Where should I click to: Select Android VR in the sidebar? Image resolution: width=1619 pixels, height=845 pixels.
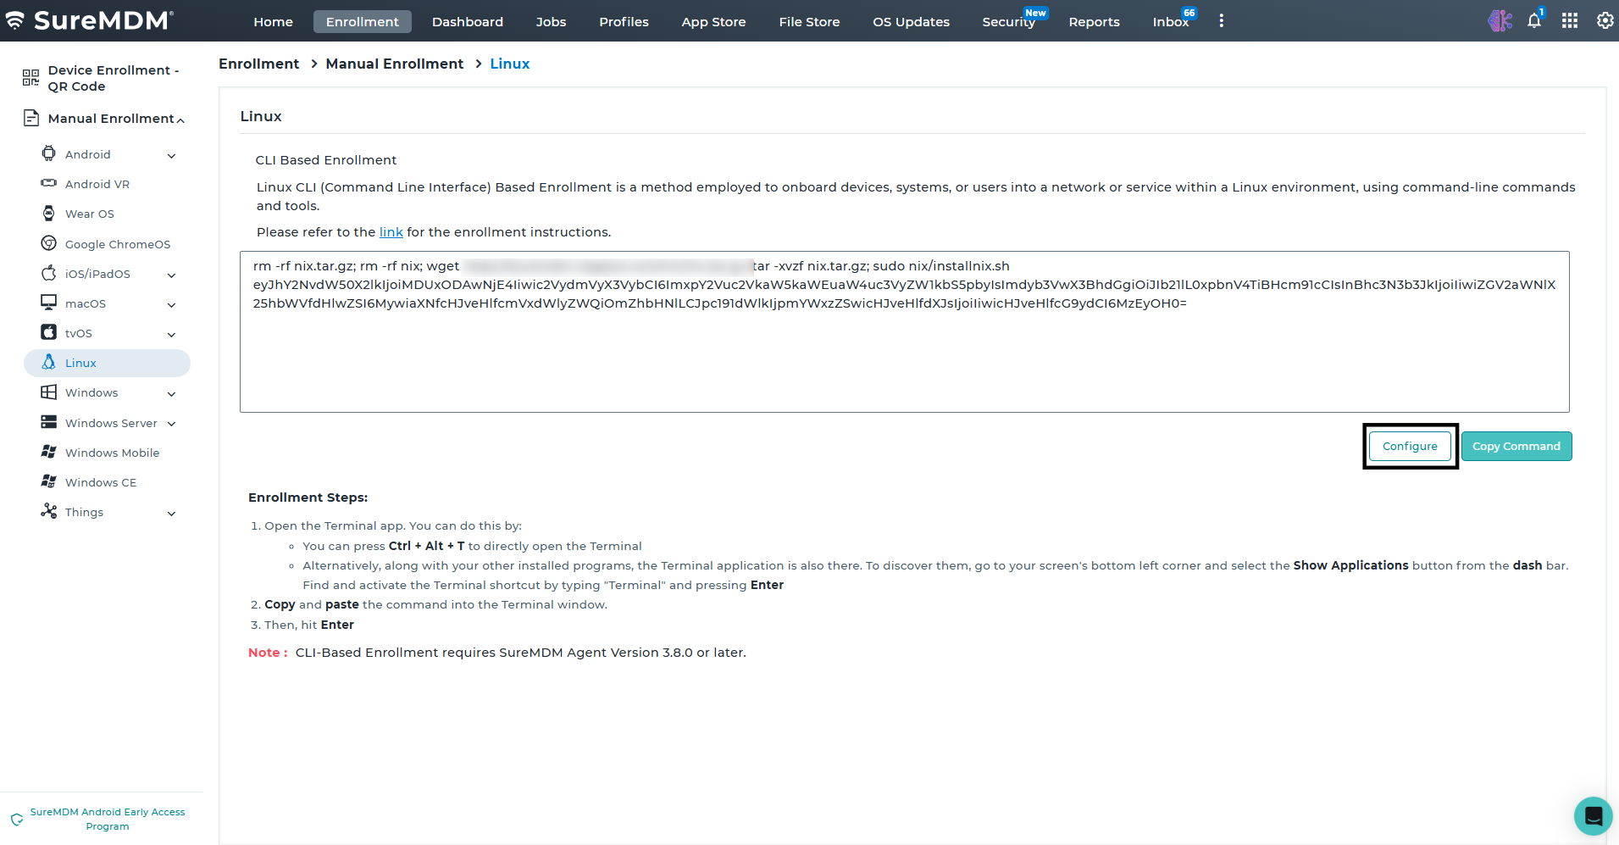coord(97,184)
